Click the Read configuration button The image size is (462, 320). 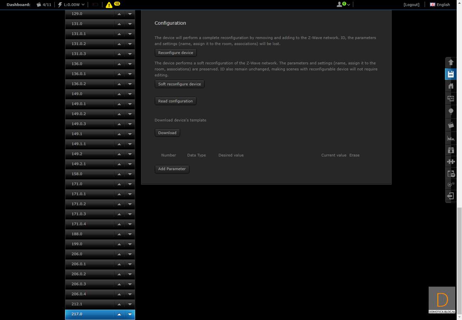point(176,101)
